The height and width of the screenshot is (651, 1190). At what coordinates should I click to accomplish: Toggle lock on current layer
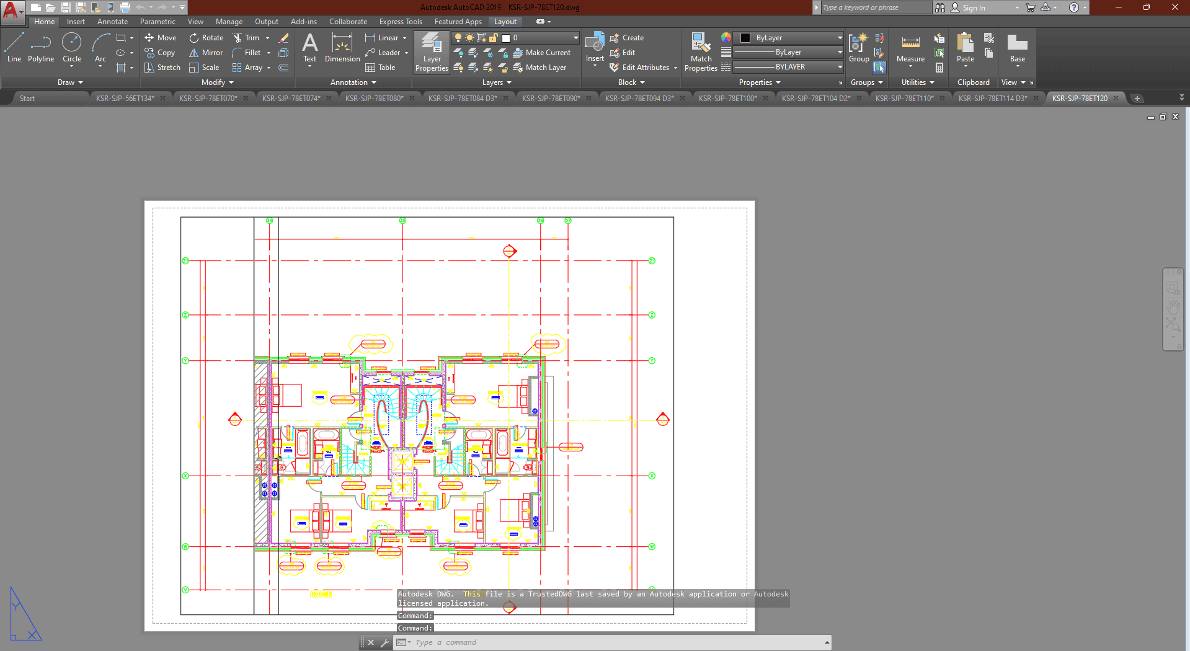click(x=494, y=38)
